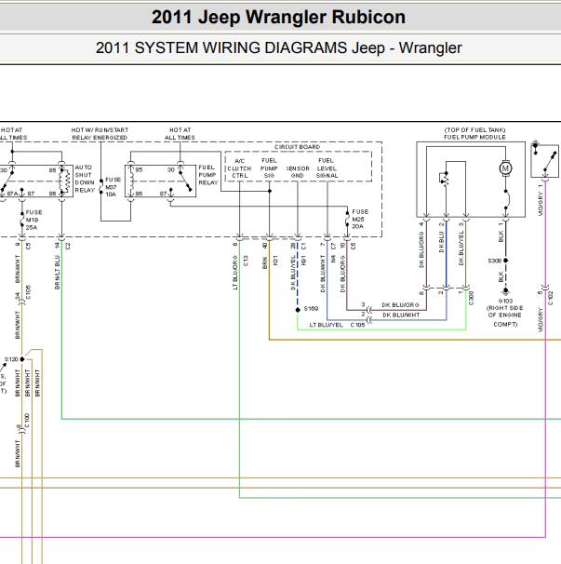Click the 'A/C CLUTCH CTRL' label

pos(239,168)
